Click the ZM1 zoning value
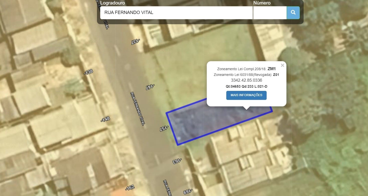Image resolution: width=368 pixels, height=196 pixels. tap(272, 69)
